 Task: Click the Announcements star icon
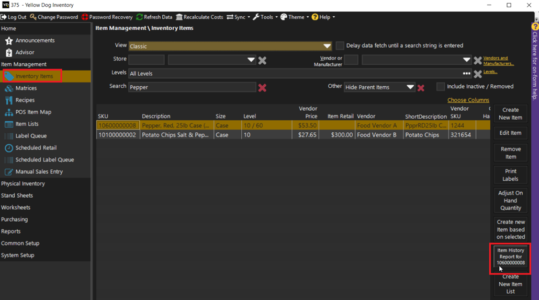[x=9, y=41]
